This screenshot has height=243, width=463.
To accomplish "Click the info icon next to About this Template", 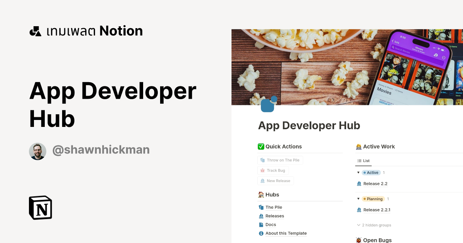I will pos(262,233).
